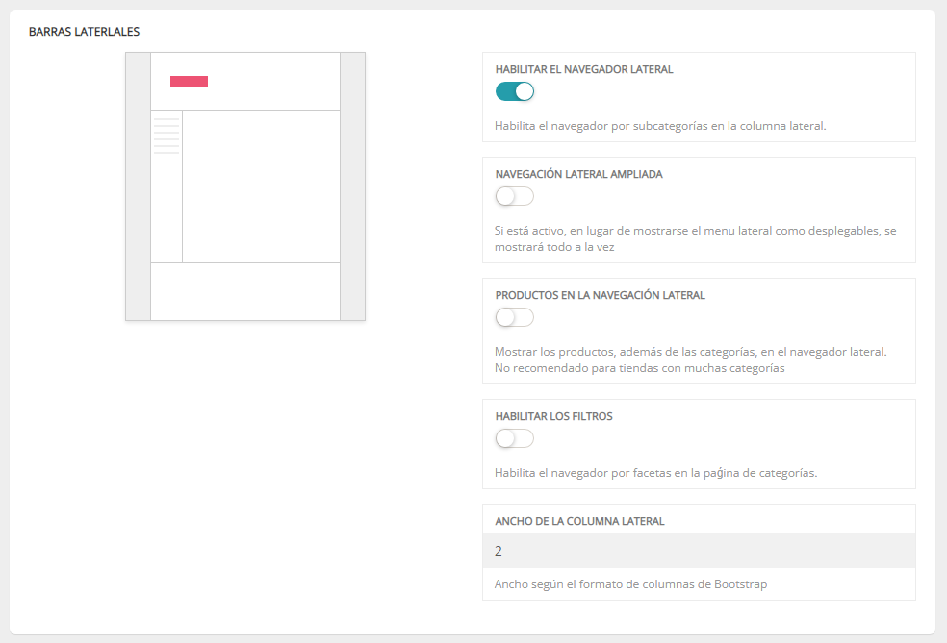The image size is (947, 643).
Task: Click the Barras Laterlales section heading
Action: point(84,32)
